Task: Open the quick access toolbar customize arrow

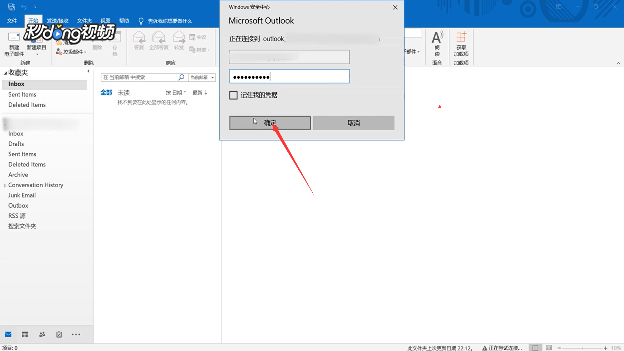Action: coord(35,7)
